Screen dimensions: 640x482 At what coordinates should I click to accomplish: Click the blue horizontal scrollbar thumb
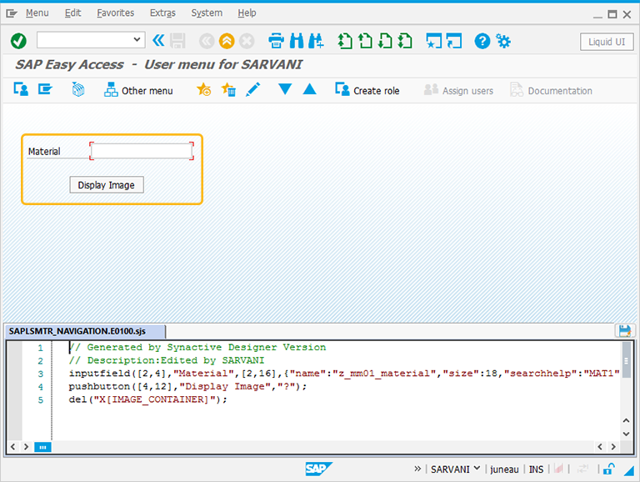tap(42, 447)
